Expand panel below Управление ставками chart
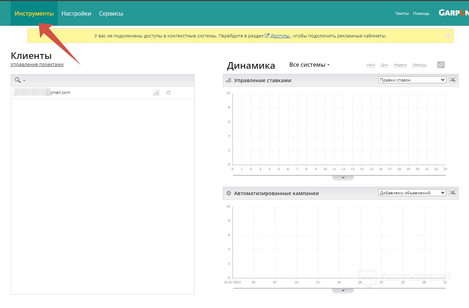Viewport: 469px width, 308px height. 343,178
